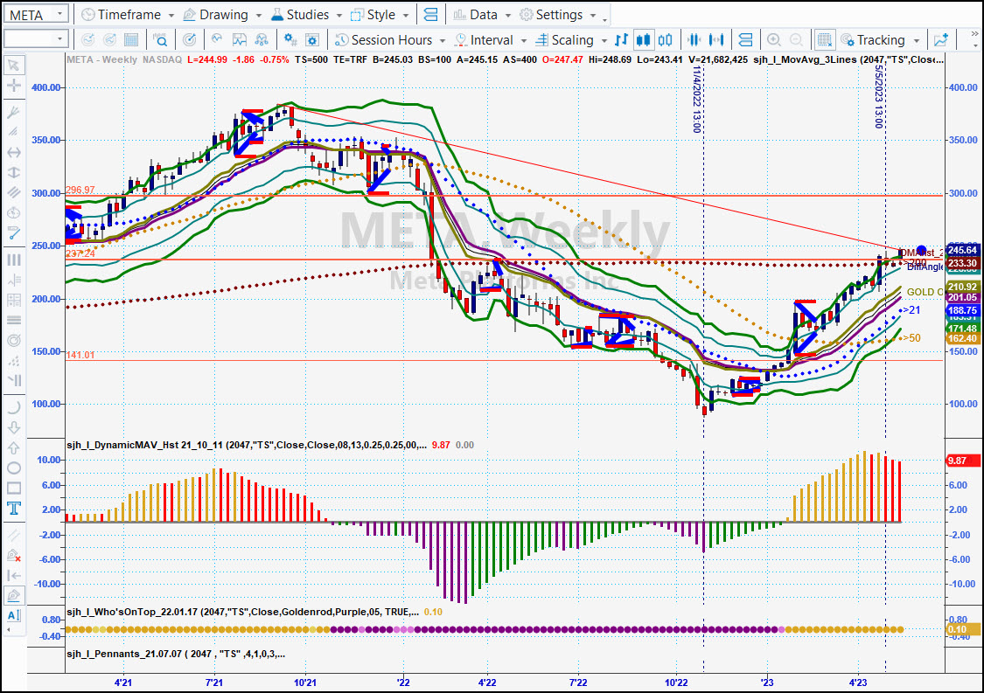The image size is (984, 693).
Task: Click the 233.30 price axis tag
Action: 963,263
